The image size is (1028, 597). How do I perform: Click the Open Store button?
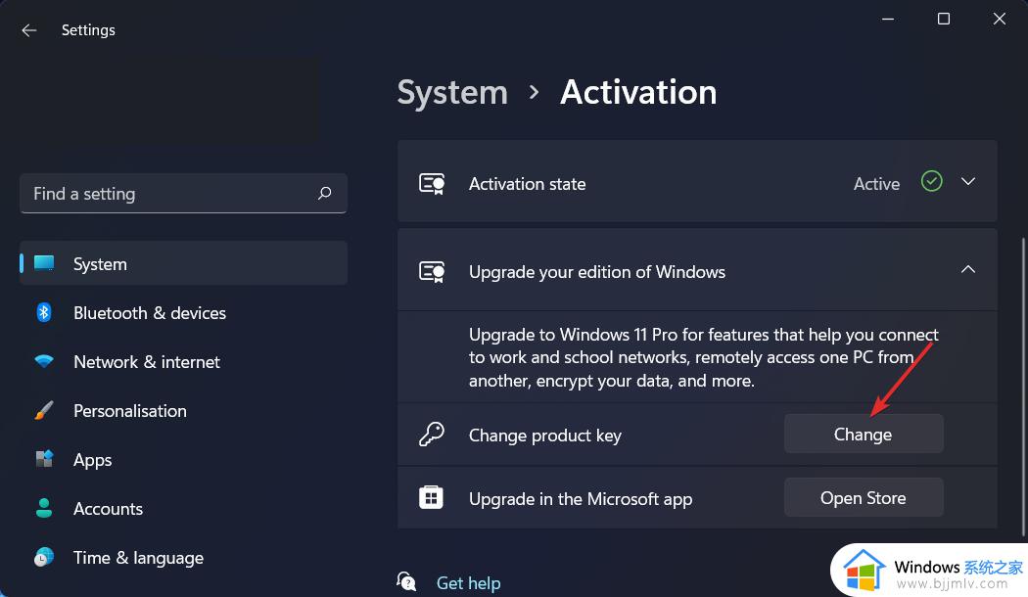[864, 497]
